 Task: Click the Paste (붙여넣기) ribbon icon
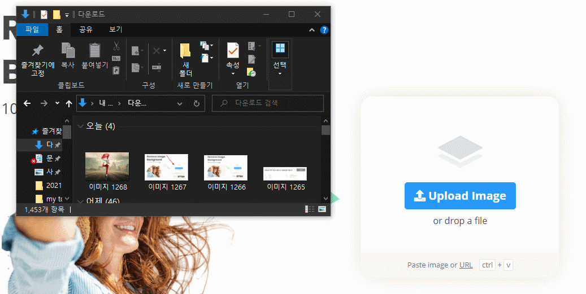(x=94, y=50)
